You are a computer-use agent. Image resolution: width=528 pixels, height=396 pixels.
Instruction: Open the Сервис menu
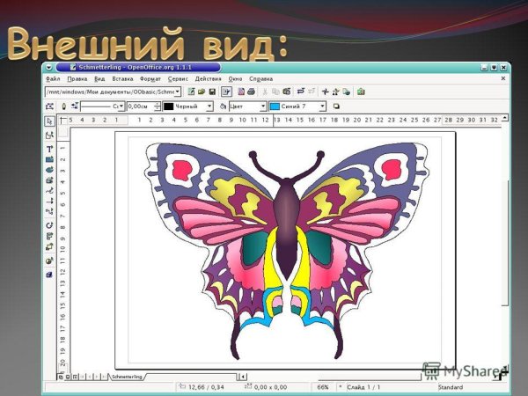[178, 79]
